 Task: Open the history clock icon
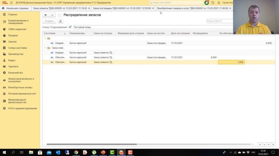click(213, 3)
